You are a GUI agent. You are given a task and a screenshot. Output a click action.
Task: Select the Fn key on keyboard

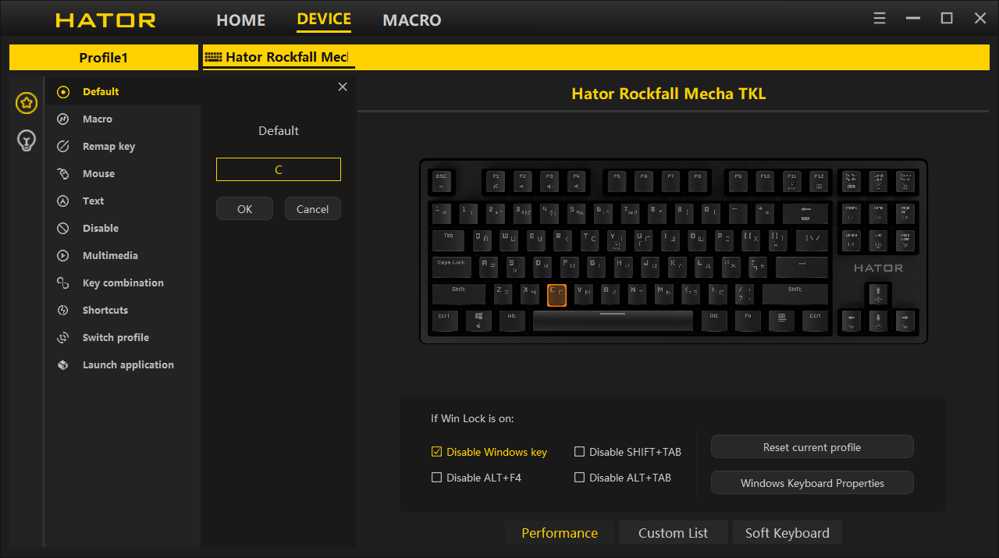point(748,320)
